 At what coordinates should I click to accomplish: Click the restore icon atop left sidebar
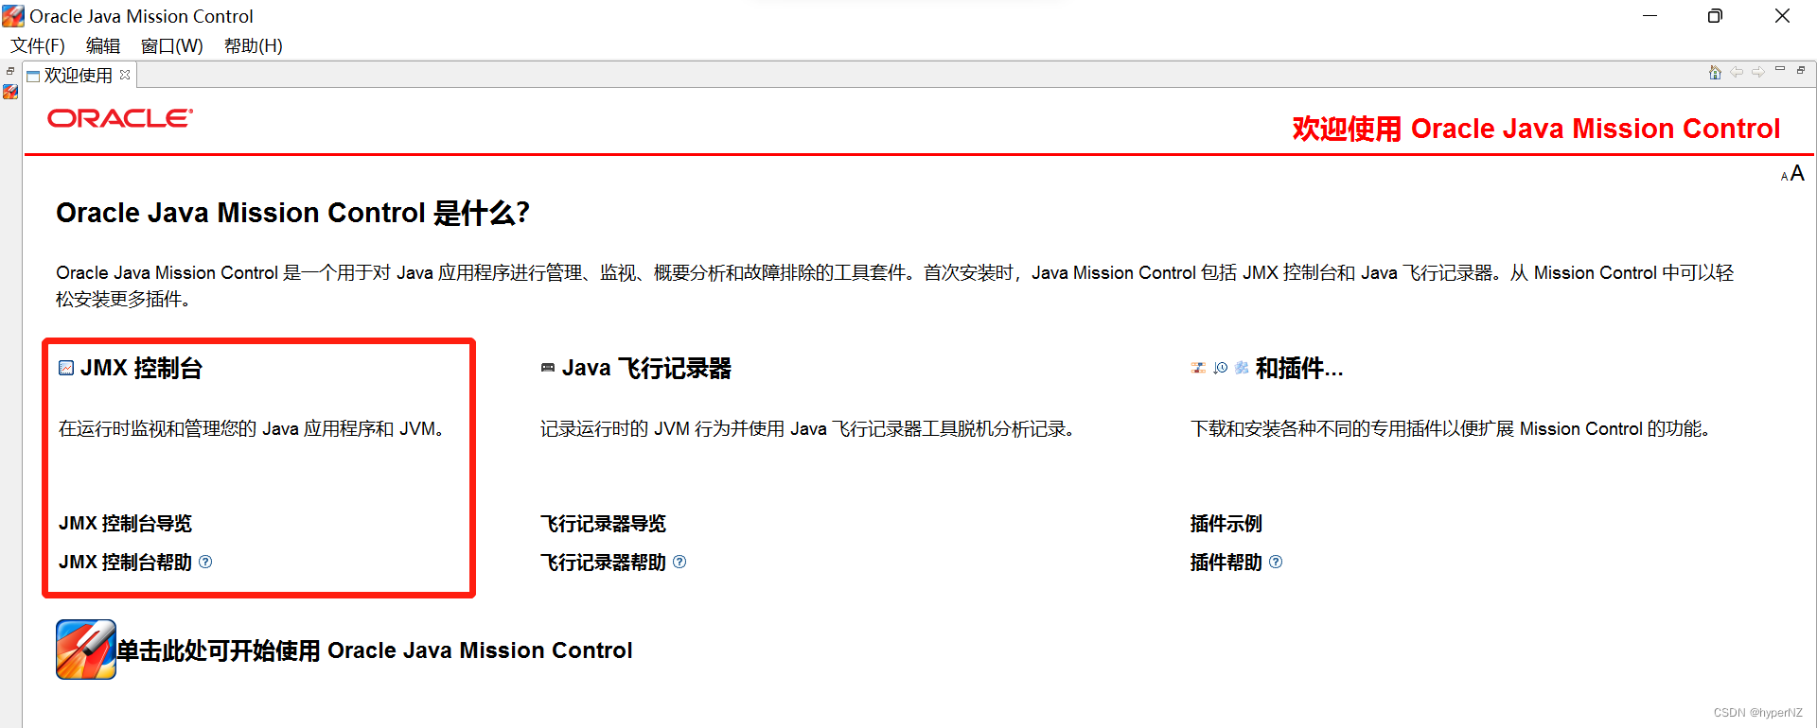tap(10, 71)
